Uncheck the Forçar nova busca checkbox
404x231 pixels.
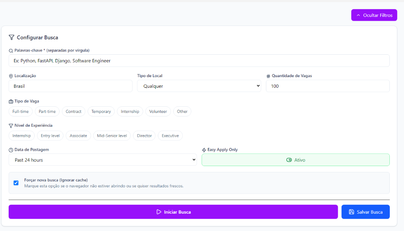tap(16, 183)
